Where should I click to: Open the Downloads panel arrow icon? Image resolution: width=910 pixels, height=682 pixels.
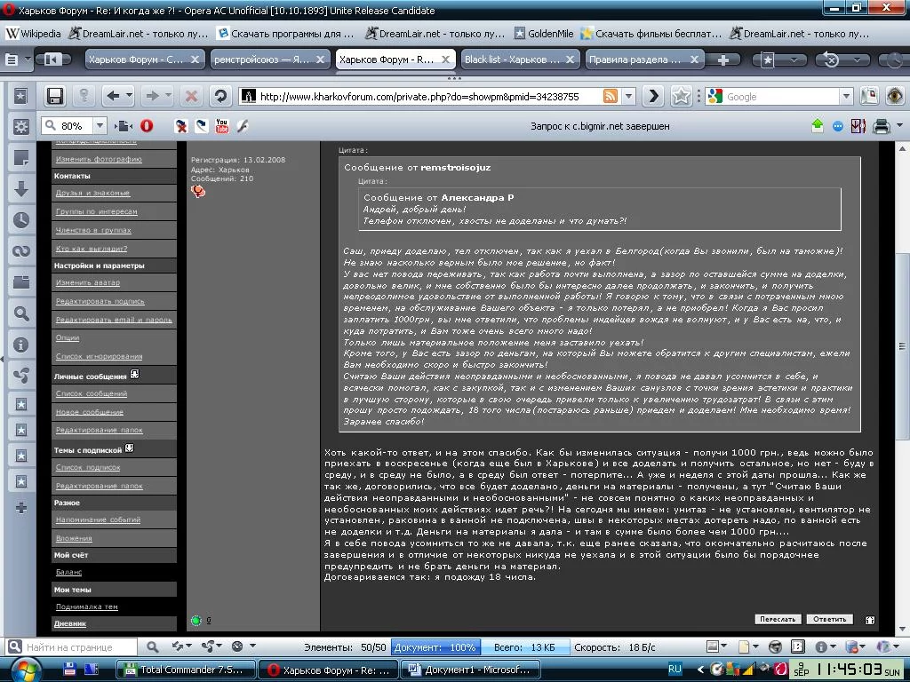(21, 188)
